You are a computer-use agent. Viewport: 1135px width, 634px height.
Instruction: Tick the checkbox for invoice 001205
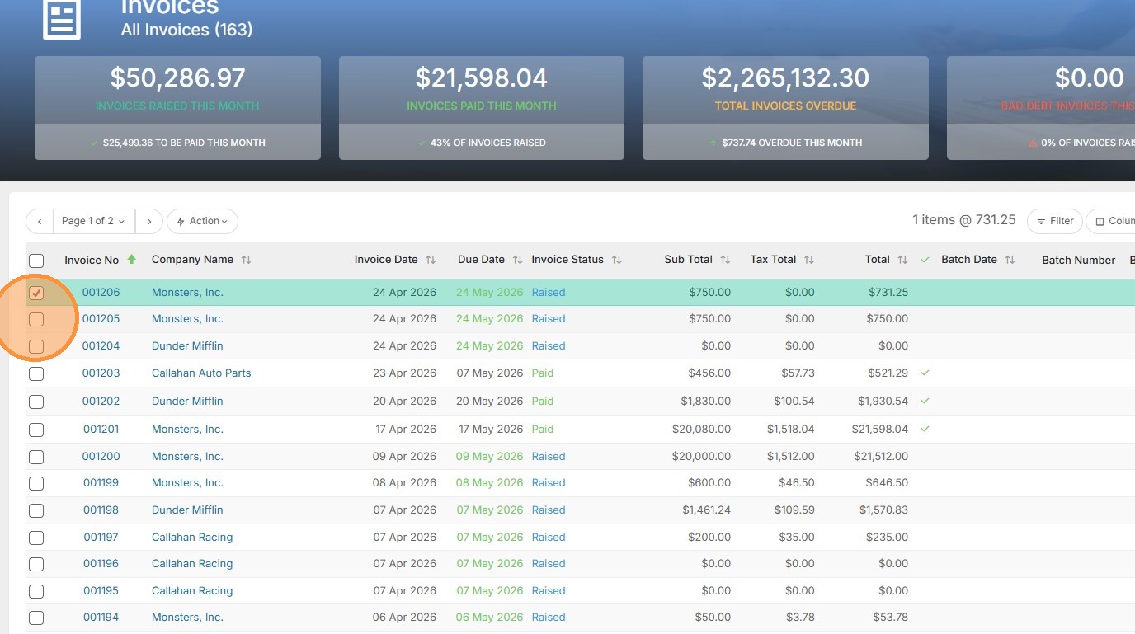[x=36, y=319]
